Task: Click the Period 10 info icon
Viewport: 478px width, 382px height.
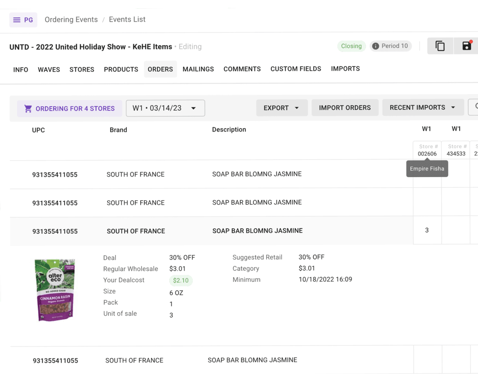Action: 376,46
